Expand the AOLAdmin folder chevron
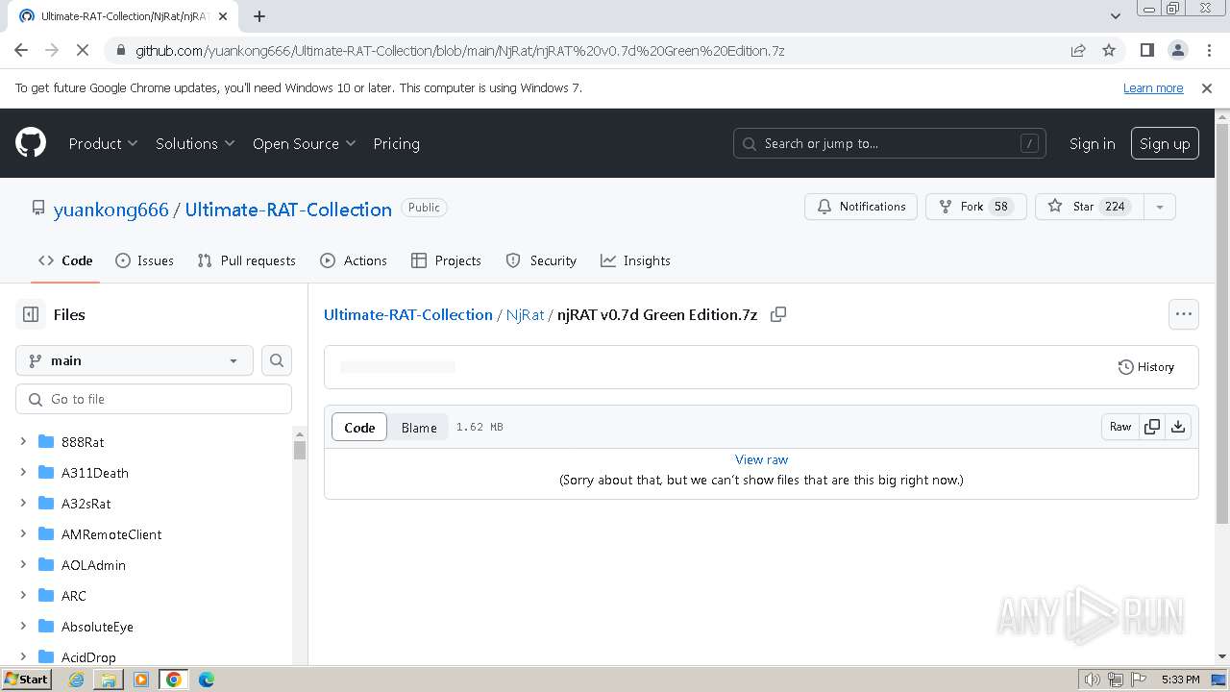The height and width of the screenshot is (692, 1230). tap(23, 565)
